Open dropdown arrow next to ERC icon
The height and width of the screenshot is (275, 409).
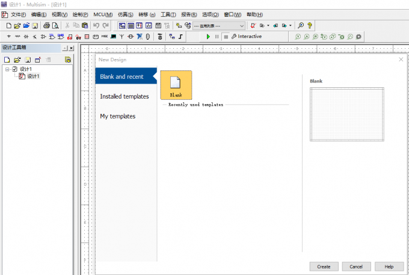[268, 25]
